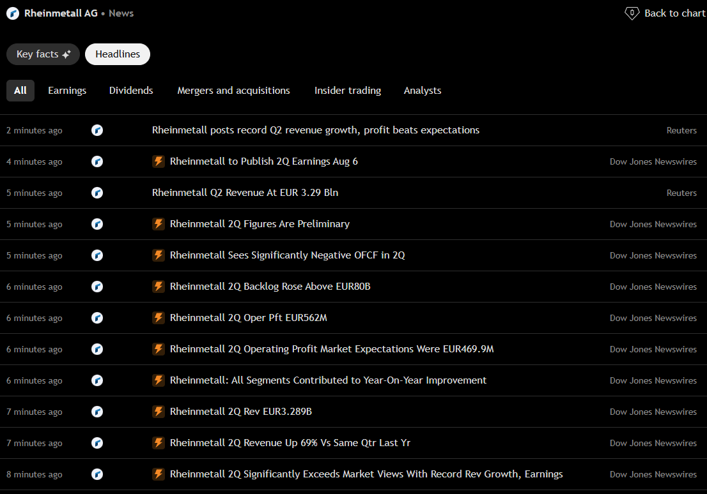Image resolution: width=707 pixels, height=494 pixels.
Task: Open 'Rheinmetall to Publish 2Q Earnings Aug 6'
Action: click(x=264, y=161)
